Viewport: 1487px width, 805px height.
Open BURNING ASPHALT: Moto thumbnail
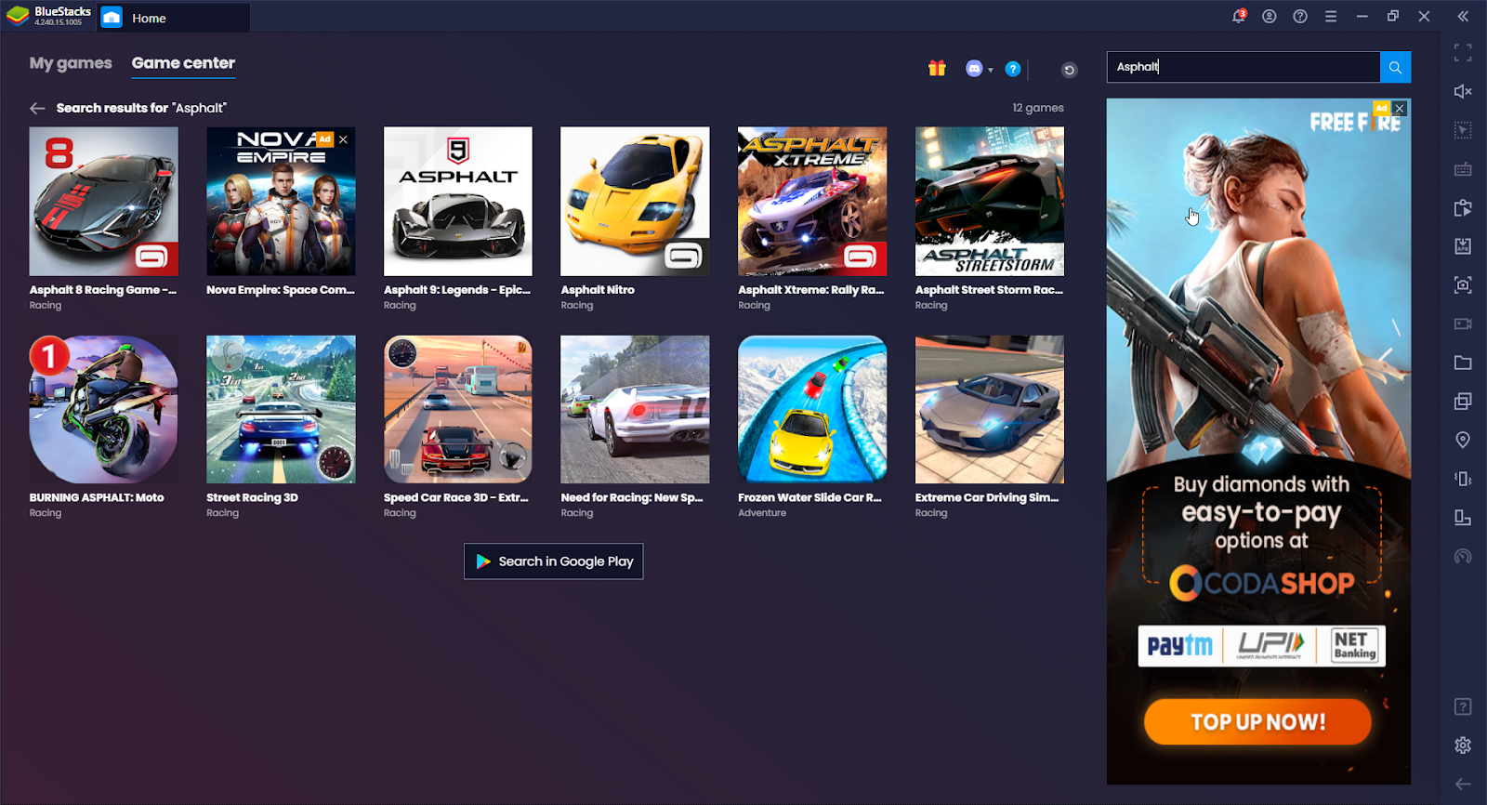tap(103, 409)
